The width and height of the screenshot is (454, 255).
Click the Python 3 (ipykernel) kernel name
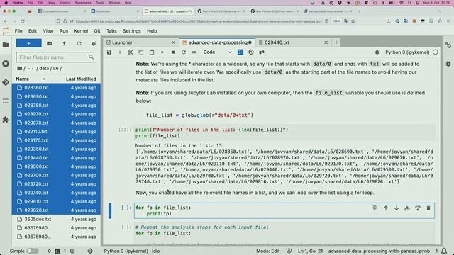click(407, 52)
